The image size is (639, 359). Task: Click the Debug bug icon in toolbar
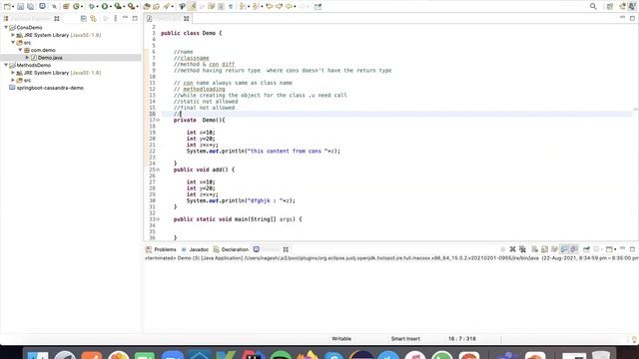pyautogui.click(x=92, y=6)
